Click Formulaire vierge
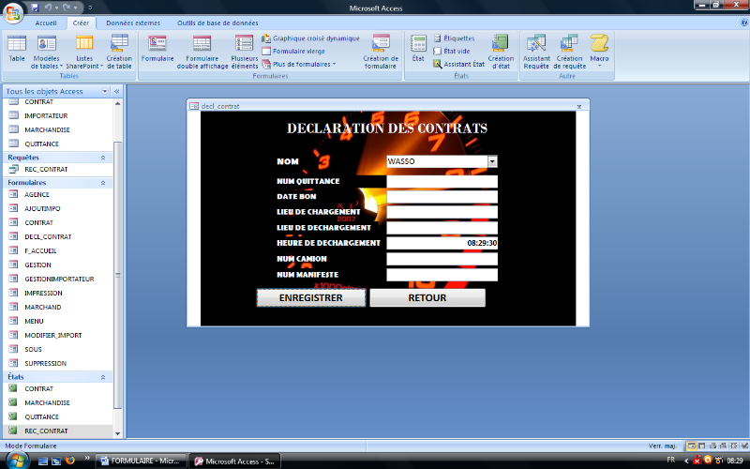This screenshot has width=750, height=469. coord(293,52)
